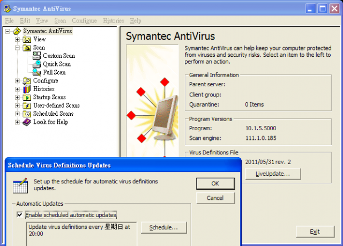Click the User-defined Scans lightning icon
343x246 pixels.
click(x=27, y=106)
